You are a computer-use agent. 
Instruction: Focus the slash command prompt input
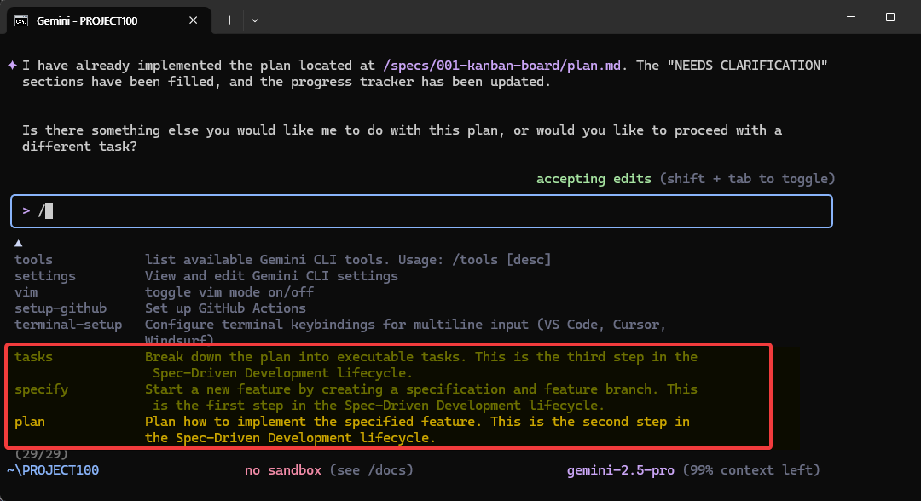coord(422,211)
